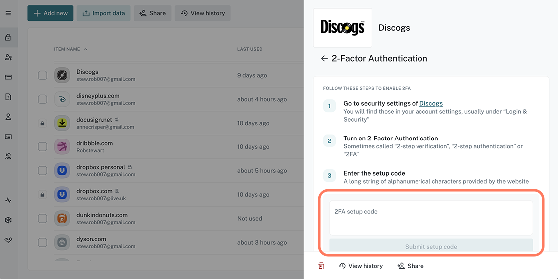The height and width of the screenshot is (279, 558).
Task: Select the dunkindonuts.com row checkbox
Action: coord(42,218)
